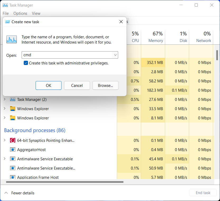Open the View menu

coord(36,13)
